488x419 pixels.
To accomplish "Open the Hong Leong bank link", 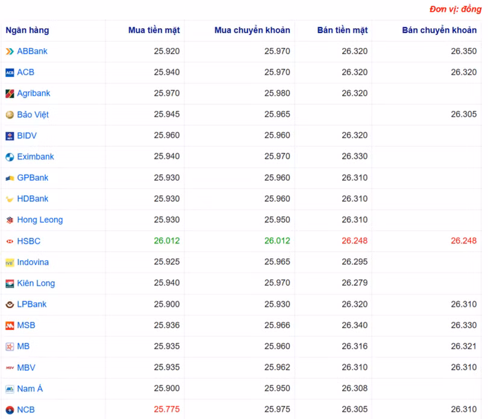I will 40,220.
